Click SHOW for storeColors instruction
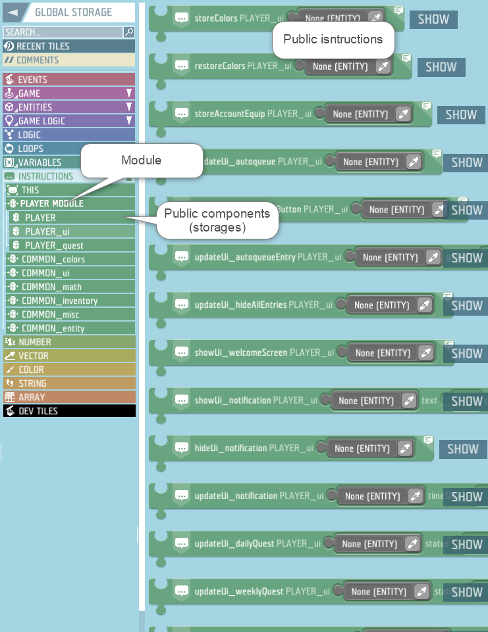 coord(433,19)
